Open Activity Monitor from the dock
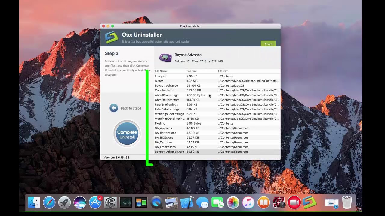Viewport: 385px width, 216px height. [126, 202]
